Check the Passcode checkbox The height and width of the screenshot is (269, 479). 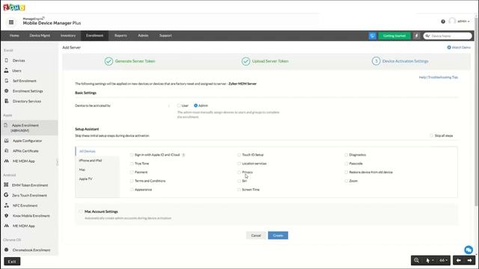(x=346, y=164)
